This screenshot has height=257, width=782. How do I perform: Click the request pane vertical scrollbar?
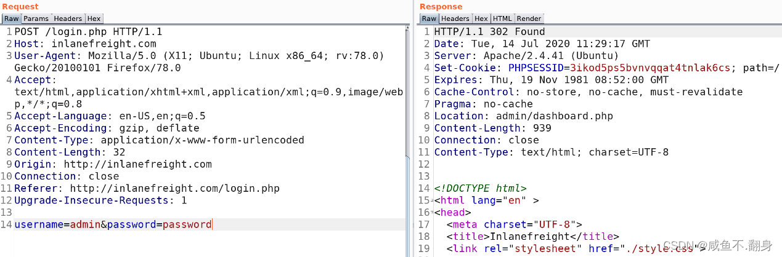[x=408, y=92]
